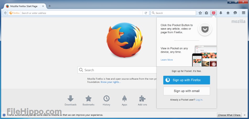This screenshot has height=119, width=249.
Task: Bookmark this page with the star icon
Action: pos(200,13)
